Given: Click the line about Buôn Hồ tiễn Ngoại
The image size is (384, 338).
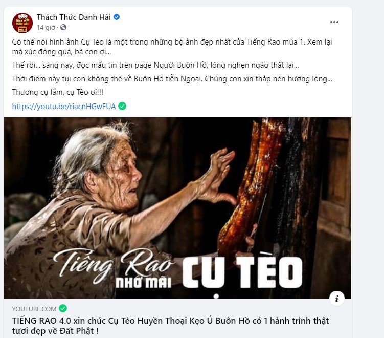Looking at the screenshot, I should (x=172, y=79).
